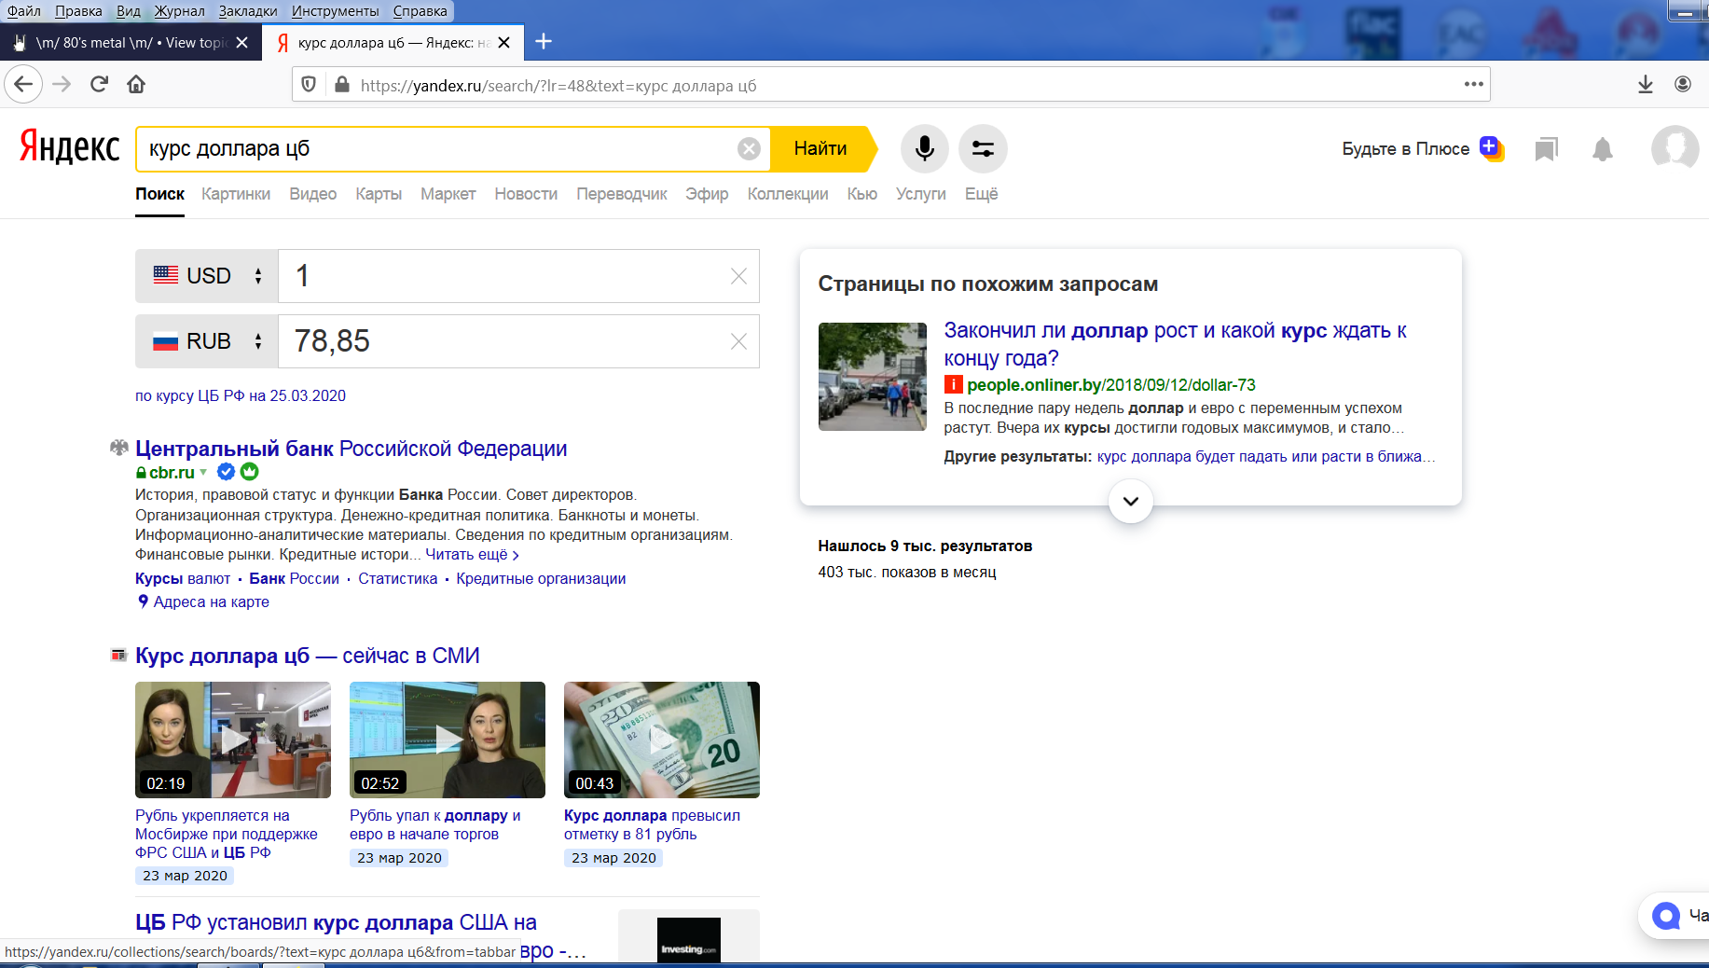Screen dimensions: 1709x968
Task: Open Банк России sitelink
Action: [x=295, y=578]
